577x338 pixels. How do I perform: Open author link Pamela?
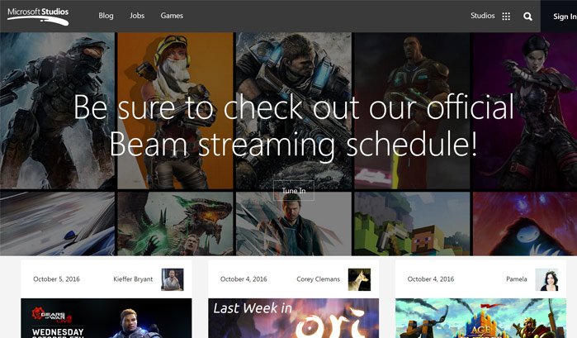tap(517, 279)
